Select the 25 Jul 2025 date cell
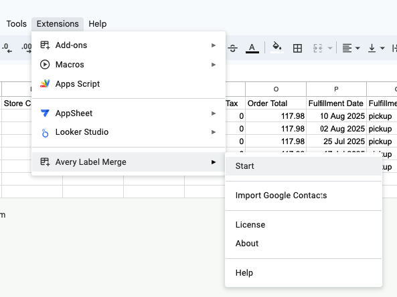 pyautogui.click(x=336, y=141)
